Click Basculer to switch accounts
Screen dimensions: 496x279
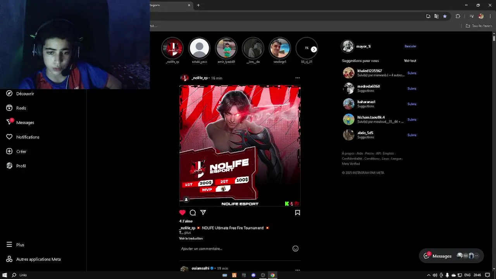coord(410,46)
